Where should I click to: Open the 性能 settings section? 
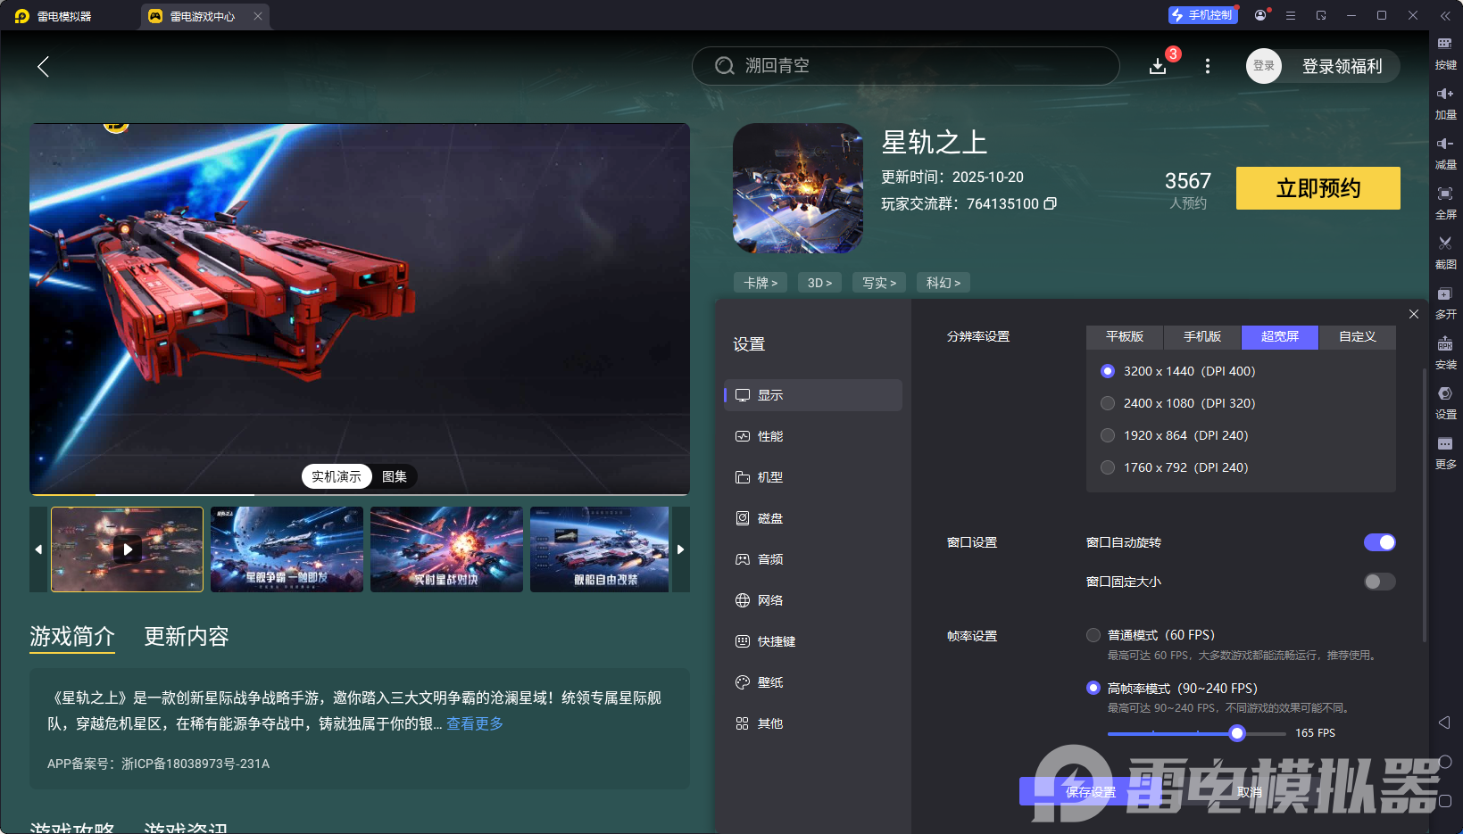pos(813,436)
